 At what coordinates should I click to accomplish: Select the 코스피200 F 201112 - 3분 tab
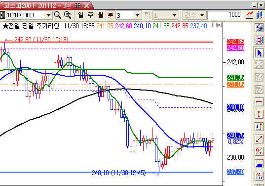(x=45, y=5)
